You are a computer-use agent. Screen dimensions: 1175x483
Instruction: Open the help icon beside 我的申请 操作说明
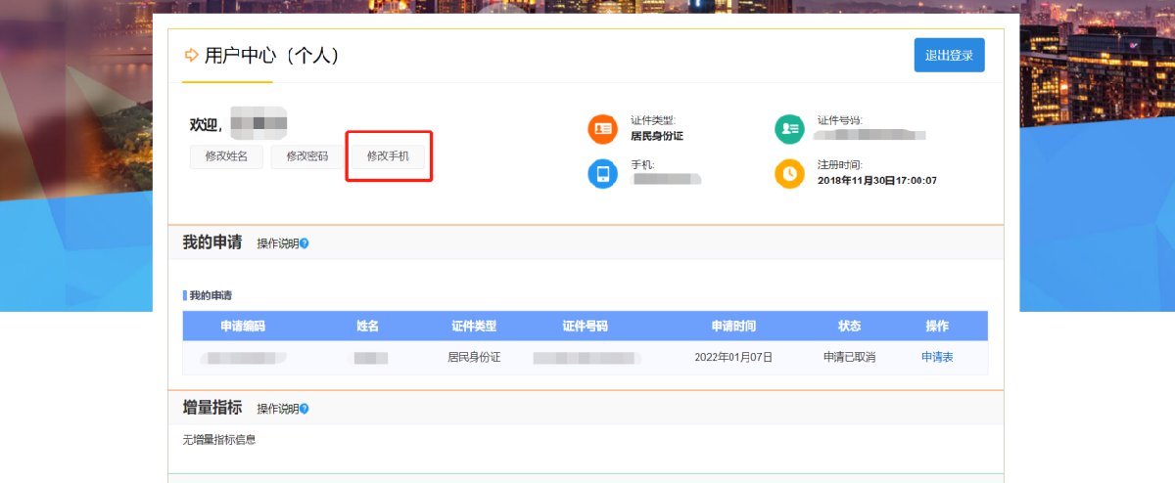pos(305,243)
